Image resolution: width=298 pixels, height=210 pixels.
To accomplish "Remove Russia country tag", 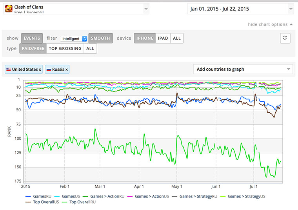I will click(67, 69).
